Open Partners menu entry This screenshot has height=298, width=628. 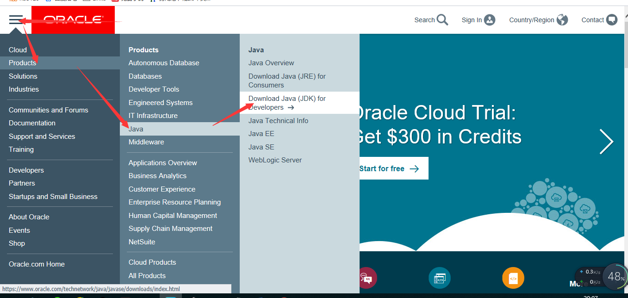point(22,183)
